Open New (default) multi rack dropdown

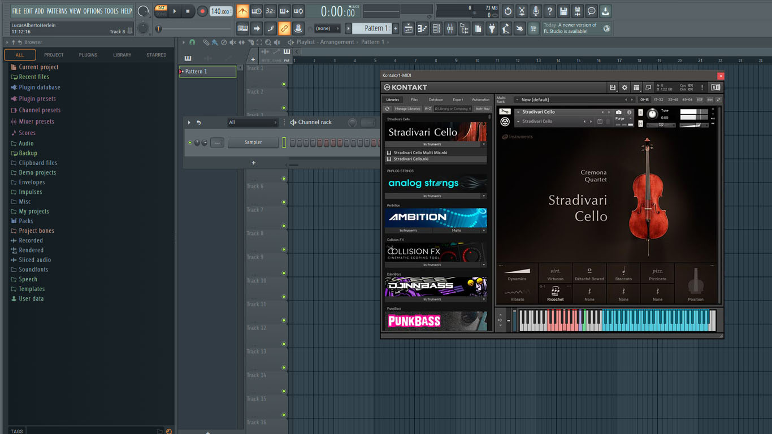(x=517, y=99)
